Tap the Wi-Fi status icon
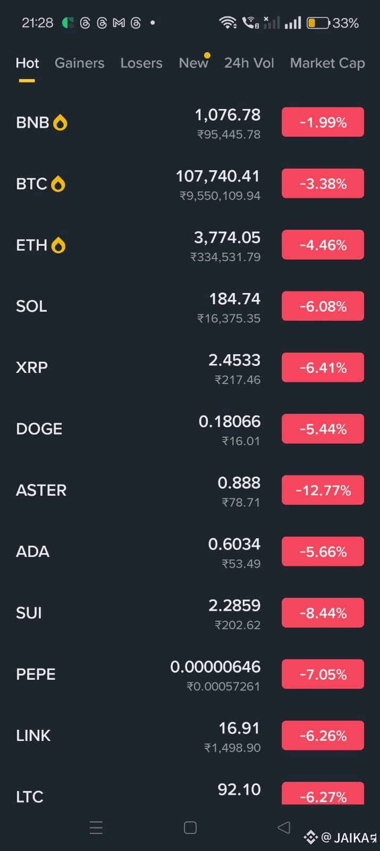380x851 pixels. (x=228, y=22)
